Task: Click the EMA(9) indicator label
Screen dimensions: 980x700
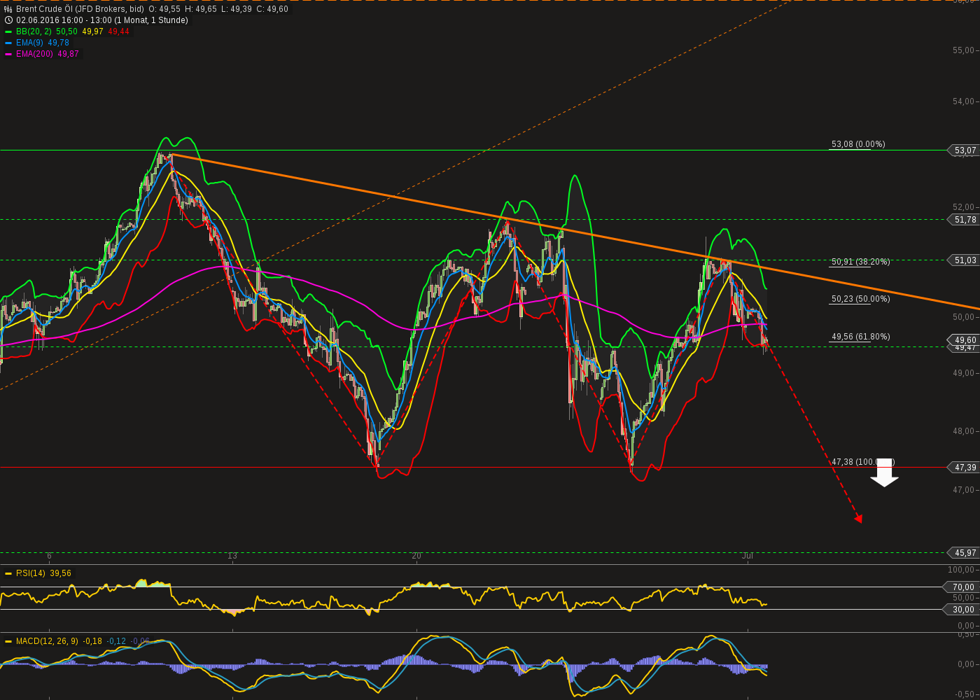Action: pyautogui.click(x=30, y=43)
